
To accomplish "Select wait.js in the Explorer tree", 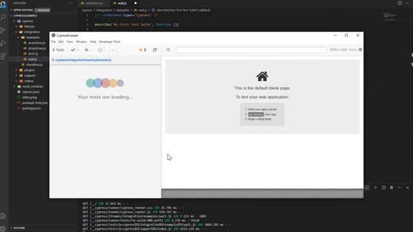I will click(32, 59).
